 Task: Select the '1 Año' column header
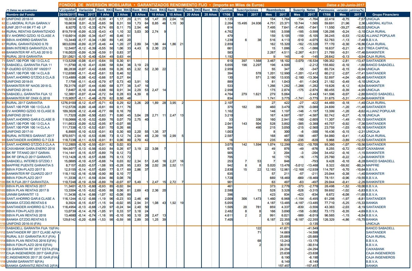(105, 15)
